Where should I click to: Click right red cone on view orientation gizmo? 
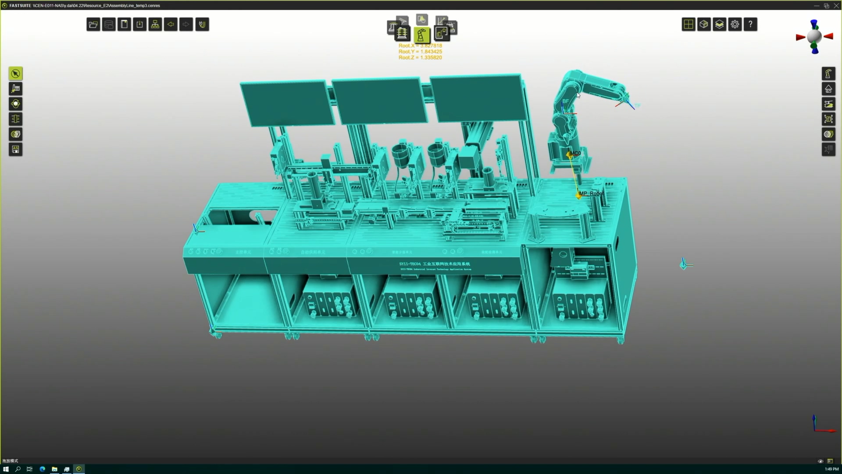[x=828, y=37]
